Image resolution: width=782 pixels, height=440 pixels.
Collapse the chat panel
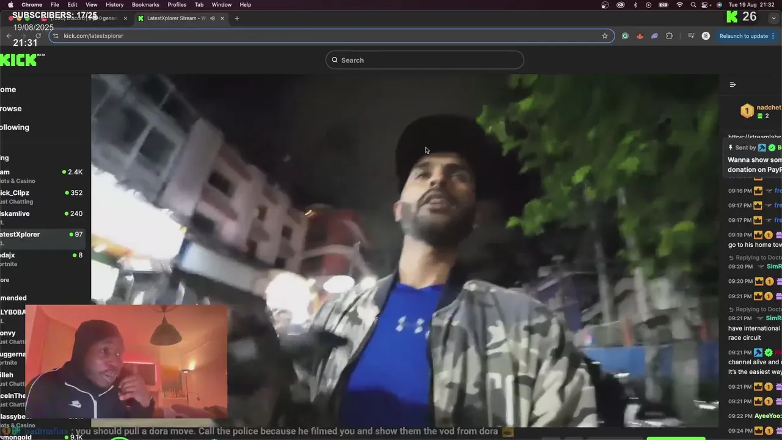pyautogui.click(x=733, y=84)
